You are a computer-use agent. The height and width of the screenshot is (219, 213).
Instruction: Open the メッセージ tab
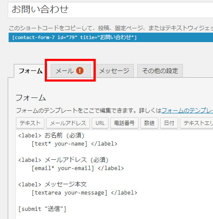(x=114, y=71)
